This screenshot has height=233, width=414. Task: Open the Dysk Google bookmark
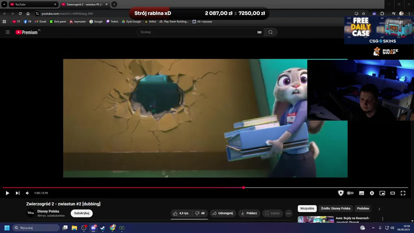pos(131,22)
